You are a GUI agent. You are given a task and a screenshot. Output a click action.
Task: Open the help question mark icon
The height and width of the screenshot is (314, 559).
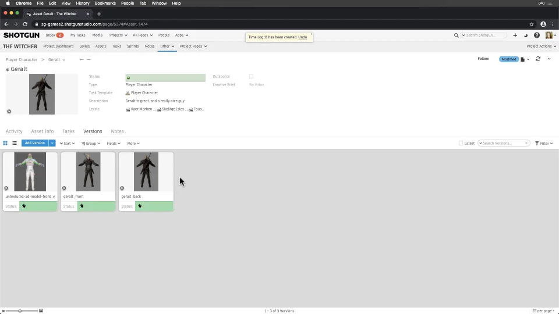coord(537,35)
